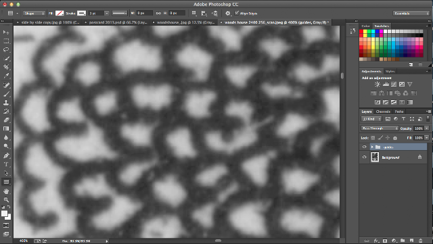Open path operations in options bar
433x244 pixels.
pos(194,13)
